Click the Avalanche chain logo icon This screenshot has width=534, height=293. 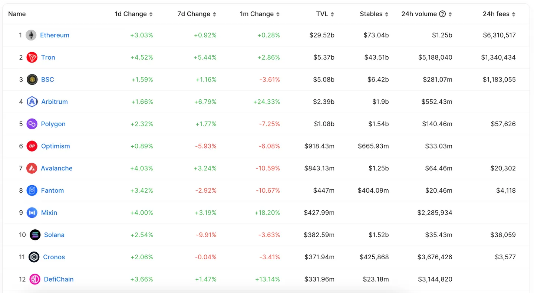32,169
